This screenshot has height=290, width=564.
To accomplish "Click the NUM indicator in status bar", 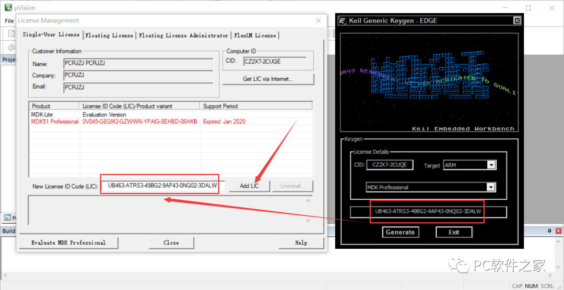I will pyautogui.click(x=531, y=286).
